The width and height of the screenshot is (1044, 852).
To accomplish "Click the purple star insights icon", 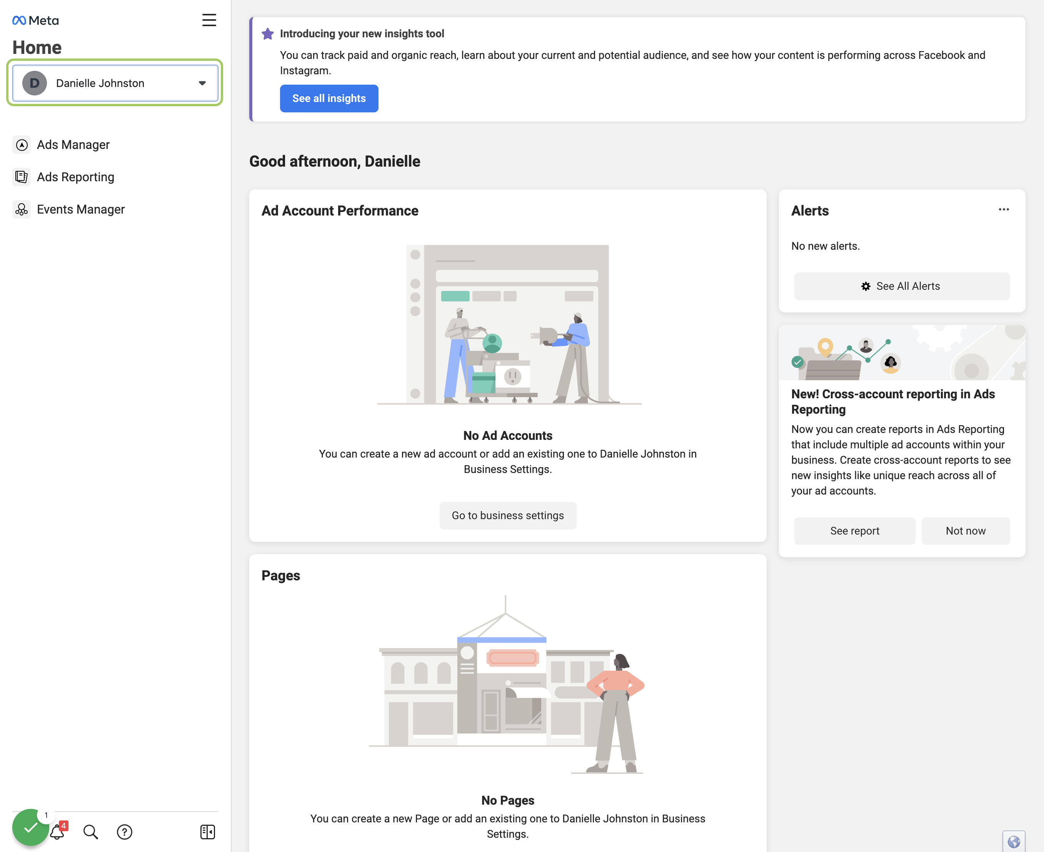I will pos(268,34).
